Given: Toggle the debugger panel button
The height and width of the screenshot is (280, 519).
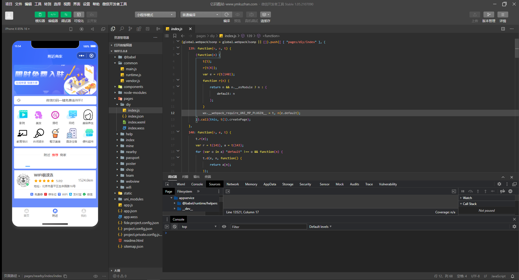Looking at the screenshot, I should [x=66, y=15].
